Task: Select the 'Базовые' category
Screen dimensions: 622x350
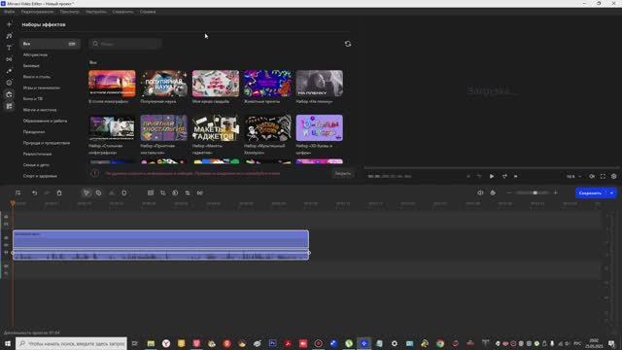Action: tap(31, 66)
